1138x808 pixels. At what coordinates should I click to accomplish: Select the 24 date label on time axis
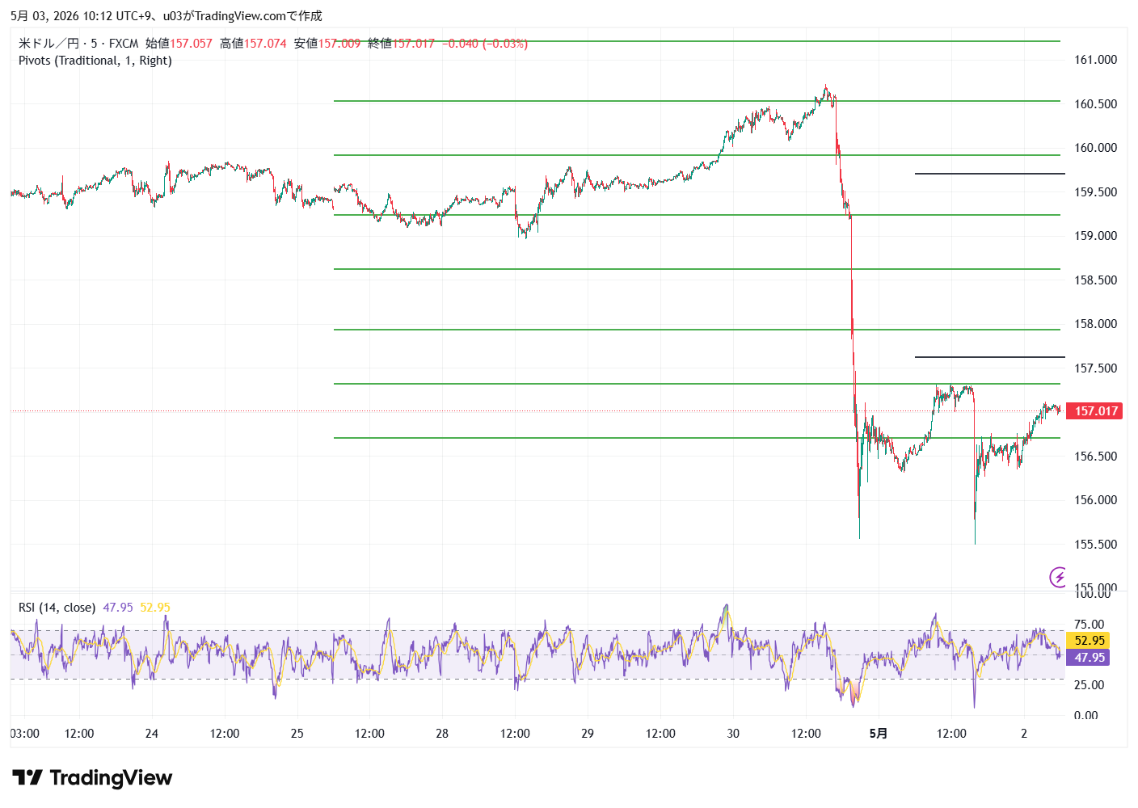[x=152, y=734]
